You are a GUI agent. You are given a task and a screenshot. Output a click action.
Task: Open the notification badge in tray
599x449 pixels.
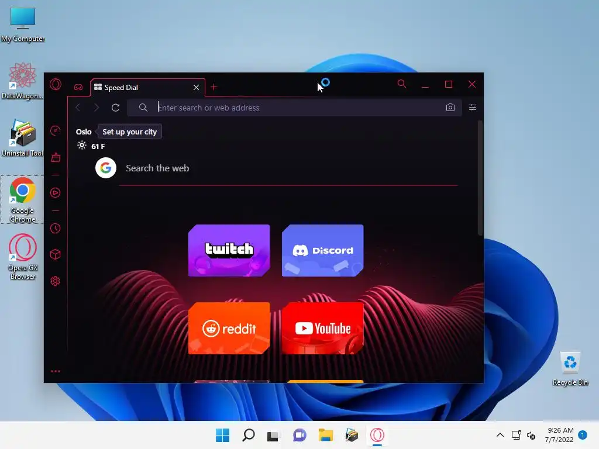click(x=583, y=435)
